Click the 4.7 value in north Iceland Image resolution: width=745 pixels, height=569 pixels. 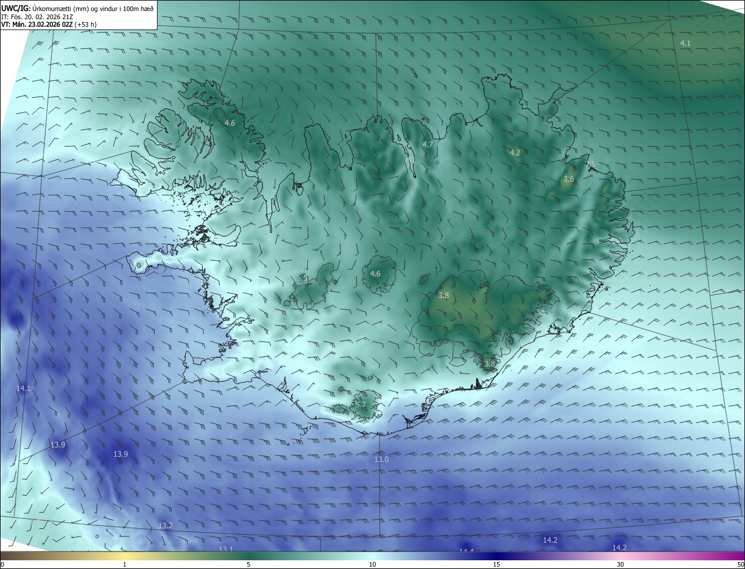point(428,144)
